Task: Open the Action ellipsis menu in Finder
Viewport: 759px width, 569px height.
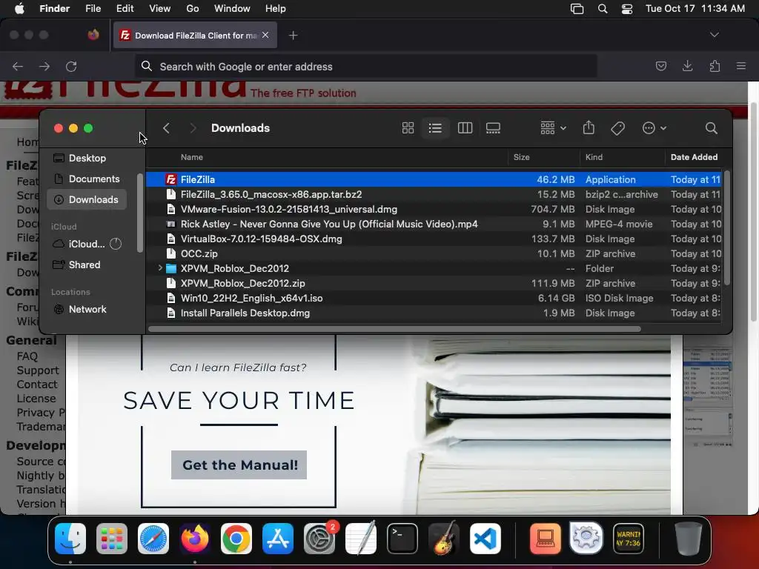Action: click(x=654, y=128)
